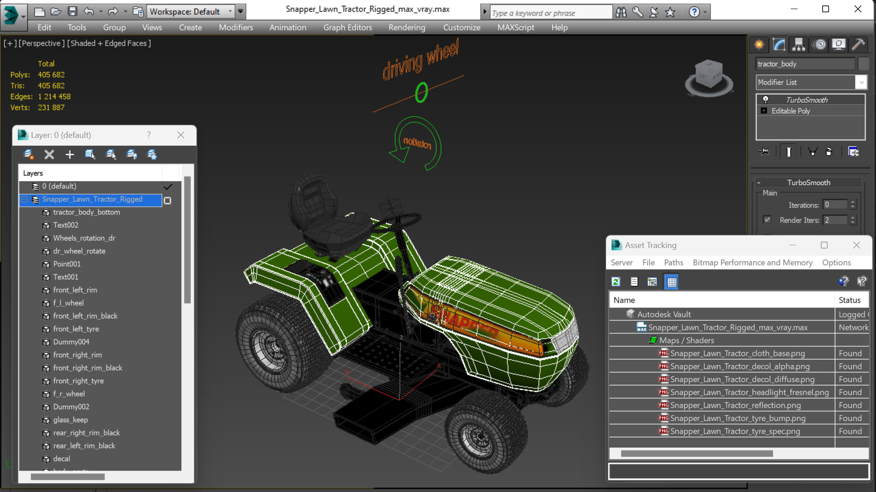
Task: Click the Undo arrow icon
Action: pos(89,11)
